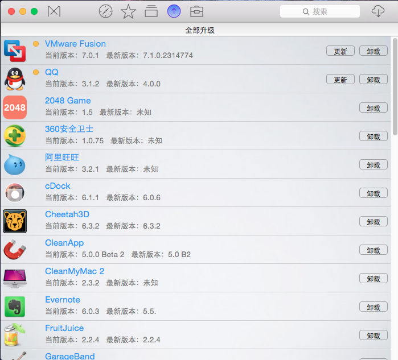Uninstall VMware Fusion with 卸载 button
The width and height of the screenshot is (398, 360).
[374, 51]
